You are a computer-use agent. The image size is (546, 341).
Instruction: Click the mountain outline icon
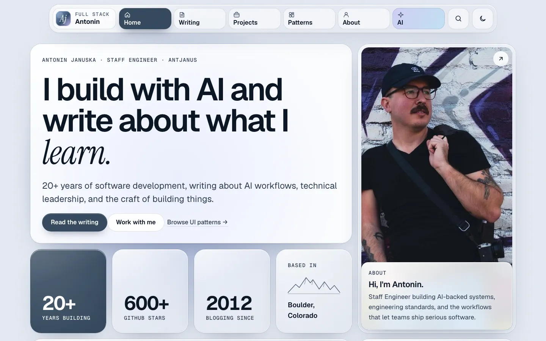[314, 286]
